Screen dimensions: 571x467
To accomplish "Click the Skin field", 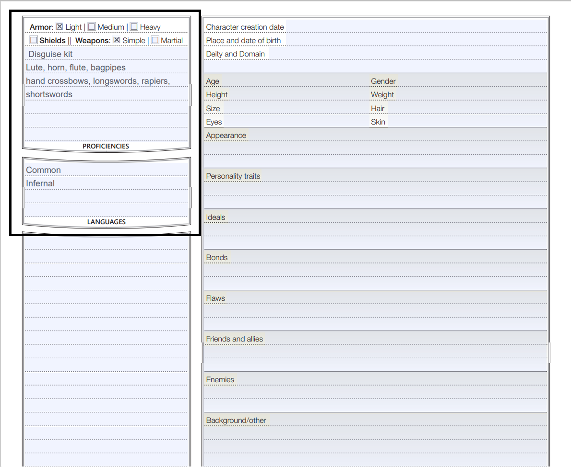I will 467,122.
